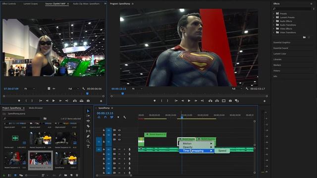The width and height of the screenshot is (317, 178).
Task: Select the Slip tool
Action: coord(88,131)
